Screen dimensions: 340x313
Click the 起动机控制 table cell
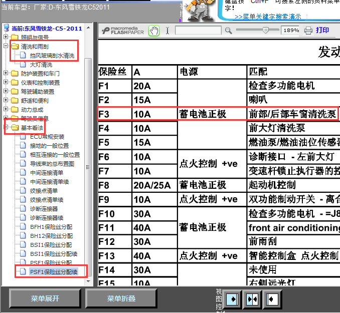click(x=293, y=185)
